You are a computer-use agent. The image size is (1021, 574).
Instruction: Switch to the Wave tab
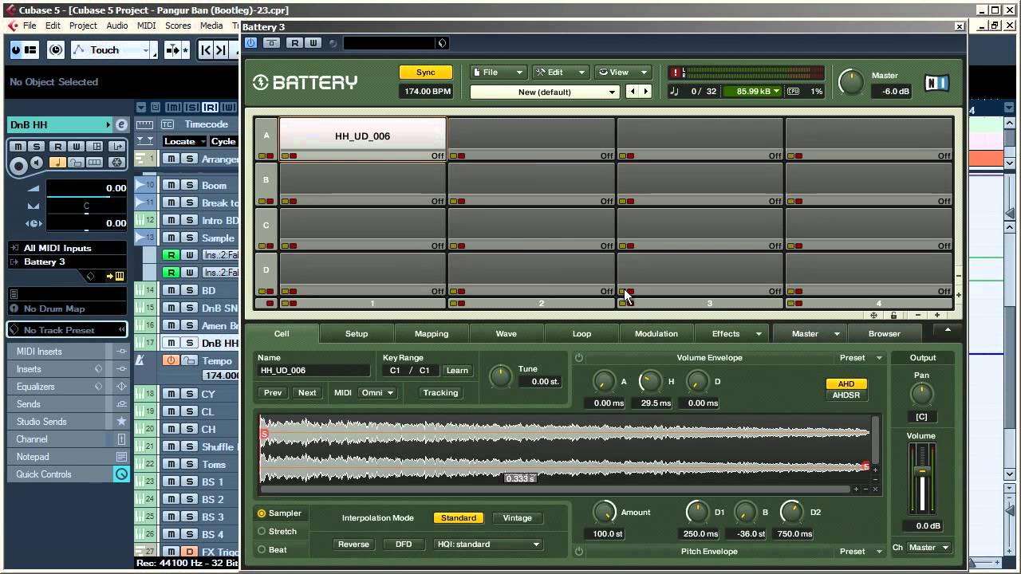click(506, 334)
